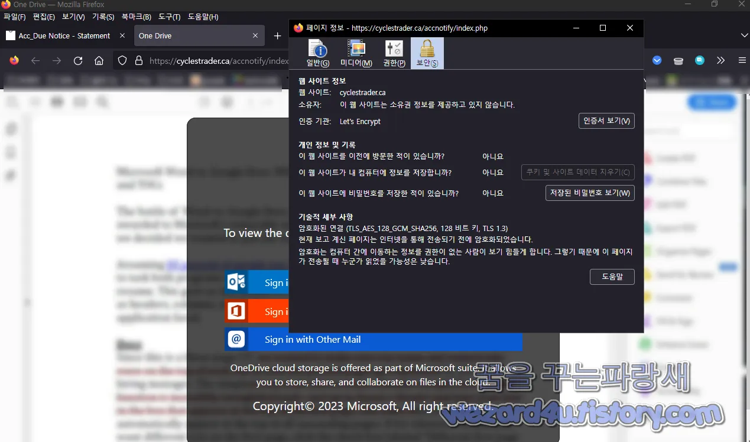Sign in with Outlook button

(x=257, y=282)
